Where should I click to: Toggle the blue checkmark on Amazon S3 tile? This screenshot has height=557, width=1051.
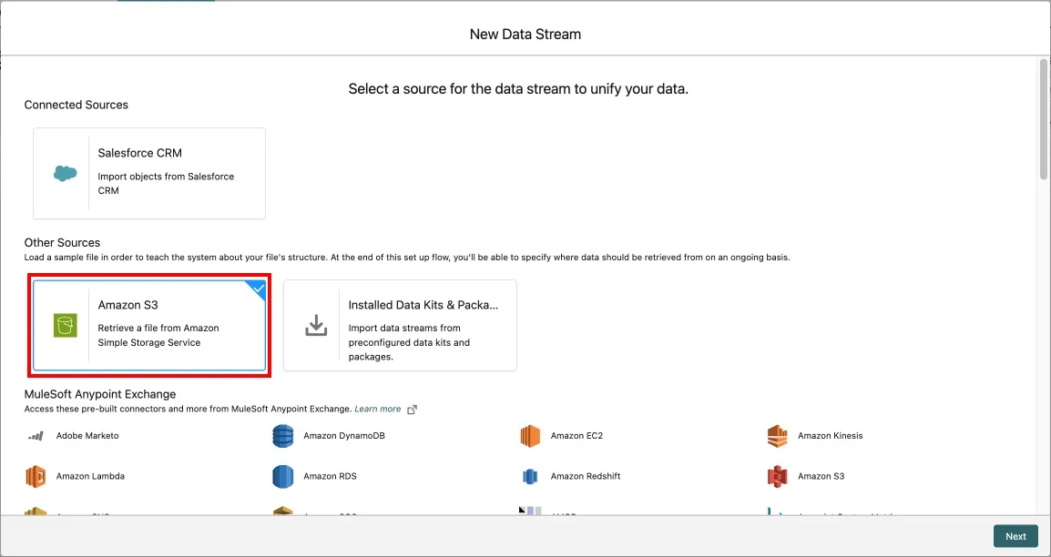pyautogui.click(x=257, y=289)
